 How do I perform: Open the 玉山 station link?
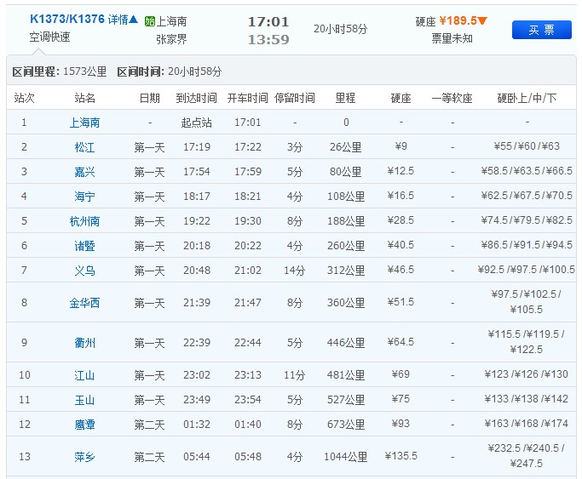(84, 400)
